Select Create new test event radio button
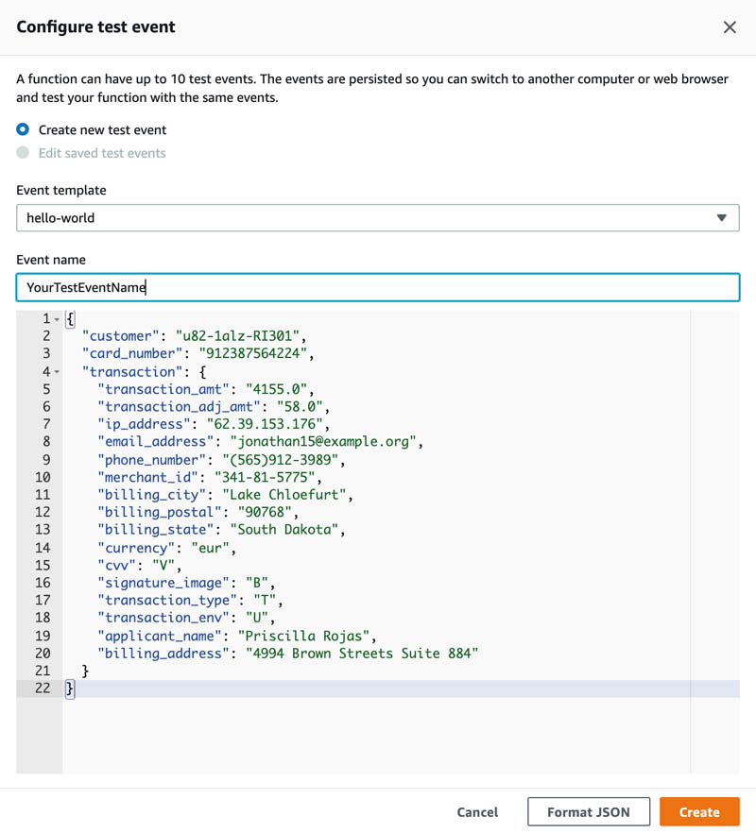This screenshot has width=756, height=833. coord(23,129)
